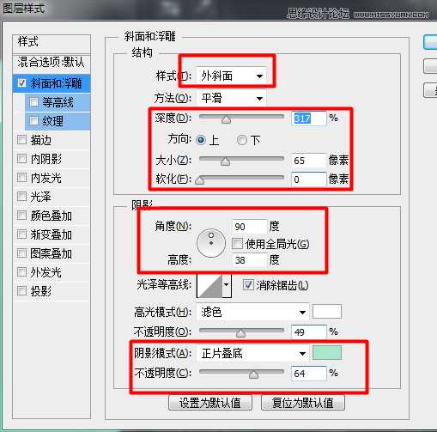Open the 图案叠加 style settings label
437x432 pixels.
tap(52, 253)
